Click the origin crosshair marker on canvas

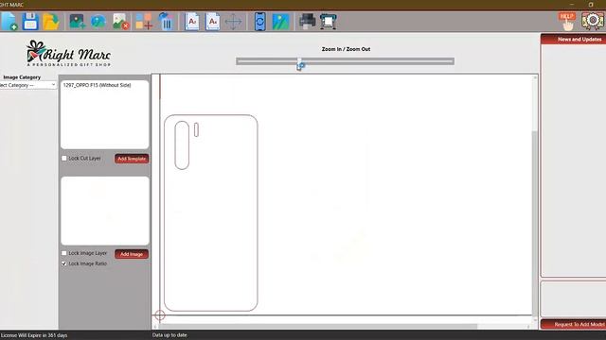(160, 314)
